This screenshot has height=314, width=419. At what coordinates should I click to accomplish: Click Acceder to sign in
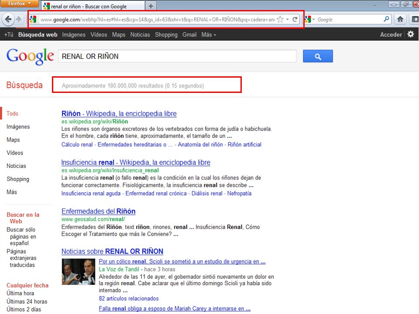click(391, 35)
